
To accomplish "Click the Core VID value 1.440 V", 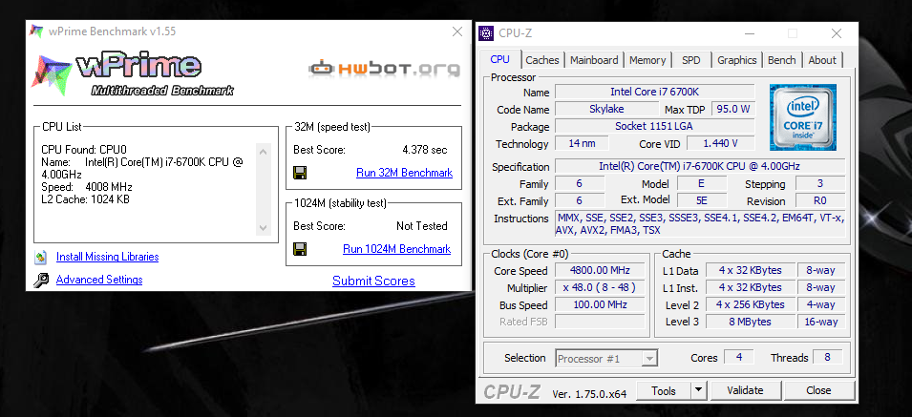I will (x=721, y=143).
